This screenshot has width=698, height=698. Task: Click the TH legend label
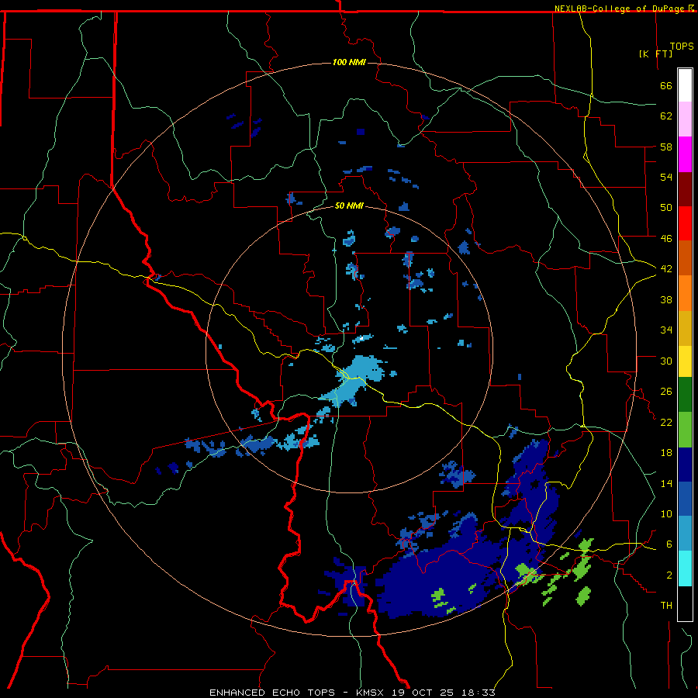666,606
